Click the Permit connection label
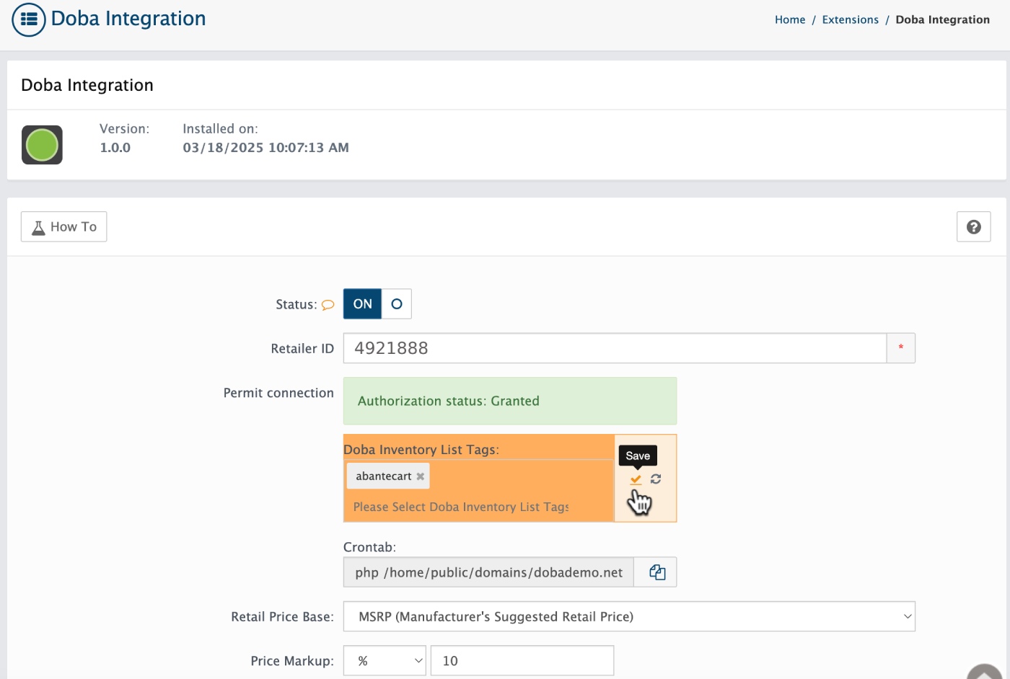The height and width of the screenshot is (679, 1010). pos(278,393)
